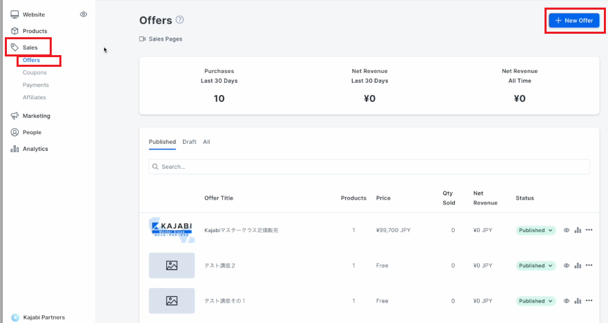Preview the Kajabiマスタークラス定価販売 offer
608x323 pixels.
pyautogui.click(x=567, y=230)
